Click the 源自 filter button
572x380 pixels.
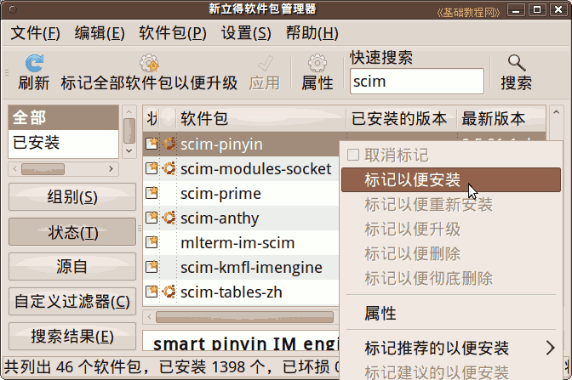[x=72, y=266]
